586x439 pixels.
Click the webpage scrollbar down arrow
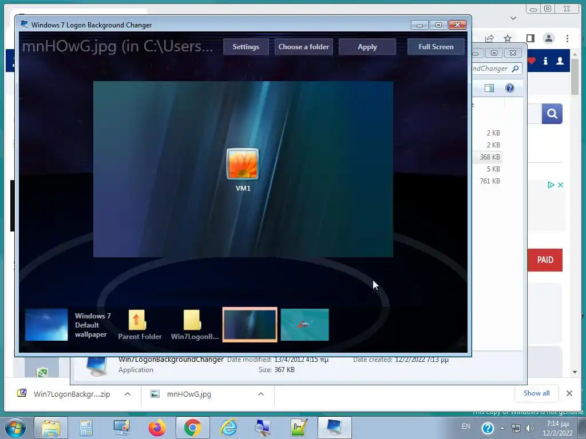[x=575, y=372]
